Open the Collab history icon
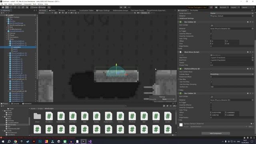This screenshot has width=256, height=144. [x=211, y=7]
